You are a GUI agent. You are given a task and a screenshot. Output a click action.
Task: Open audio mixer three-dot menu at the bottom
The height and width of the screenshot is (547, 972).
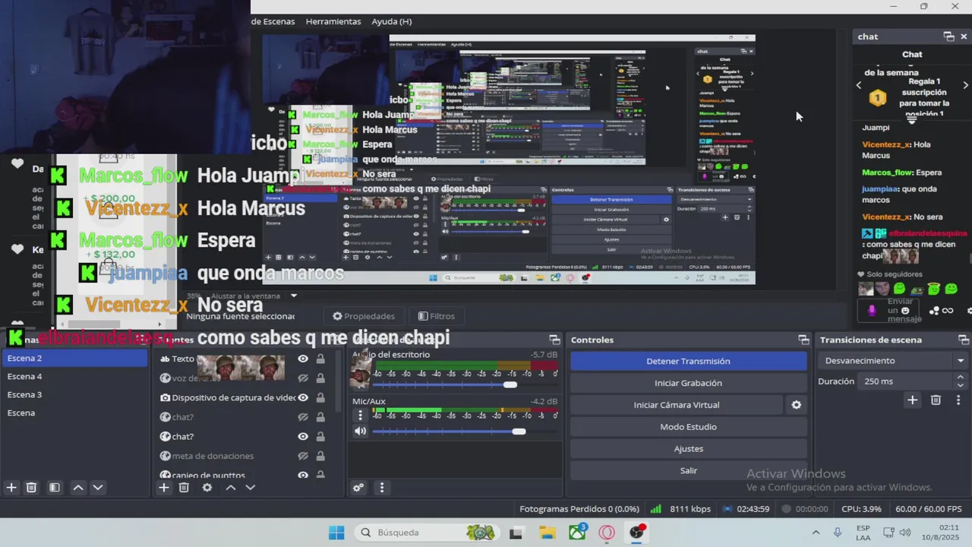click(x=382, y=488)
